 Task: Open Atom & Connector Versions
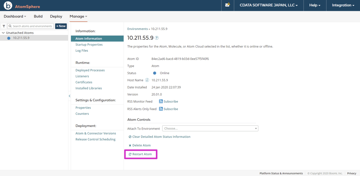click(96, 133)
